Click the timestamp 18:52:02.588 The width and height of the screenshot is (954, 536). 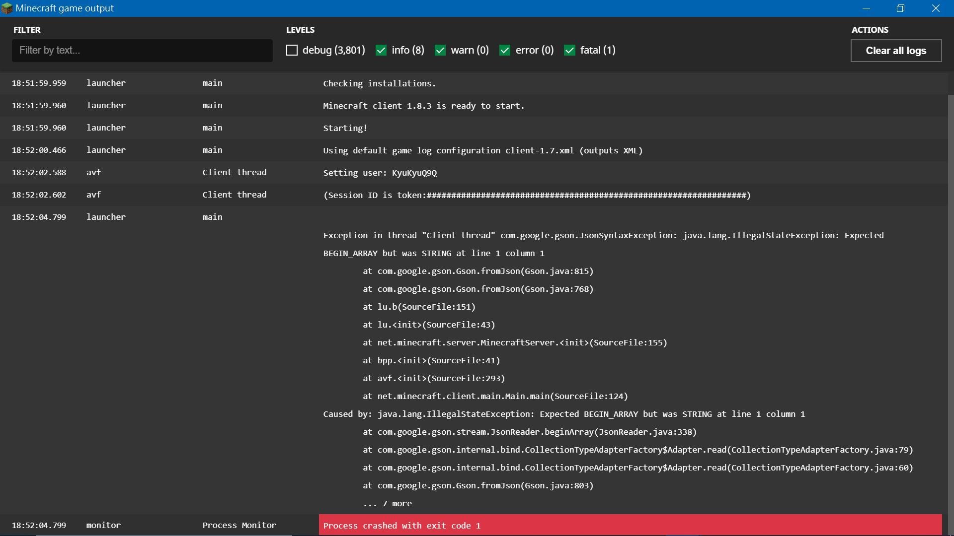39,172
